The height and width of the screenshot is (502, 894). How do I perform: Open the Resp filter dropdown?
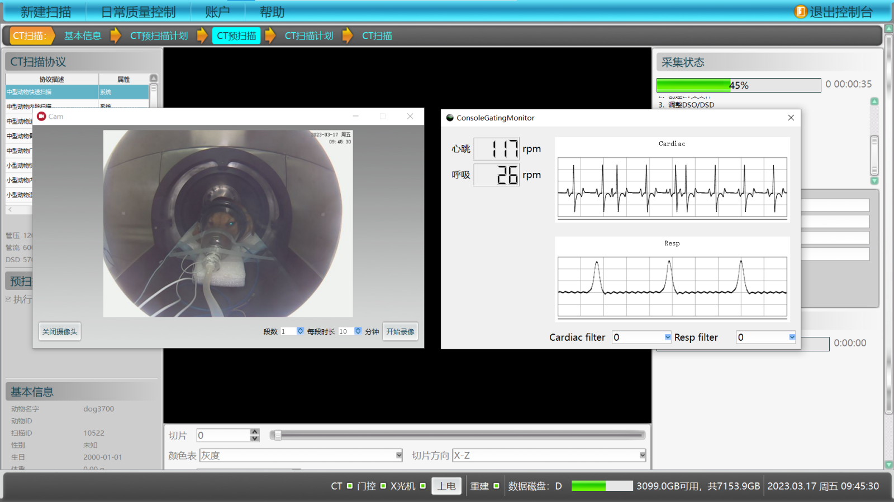[x=792, y=337]
